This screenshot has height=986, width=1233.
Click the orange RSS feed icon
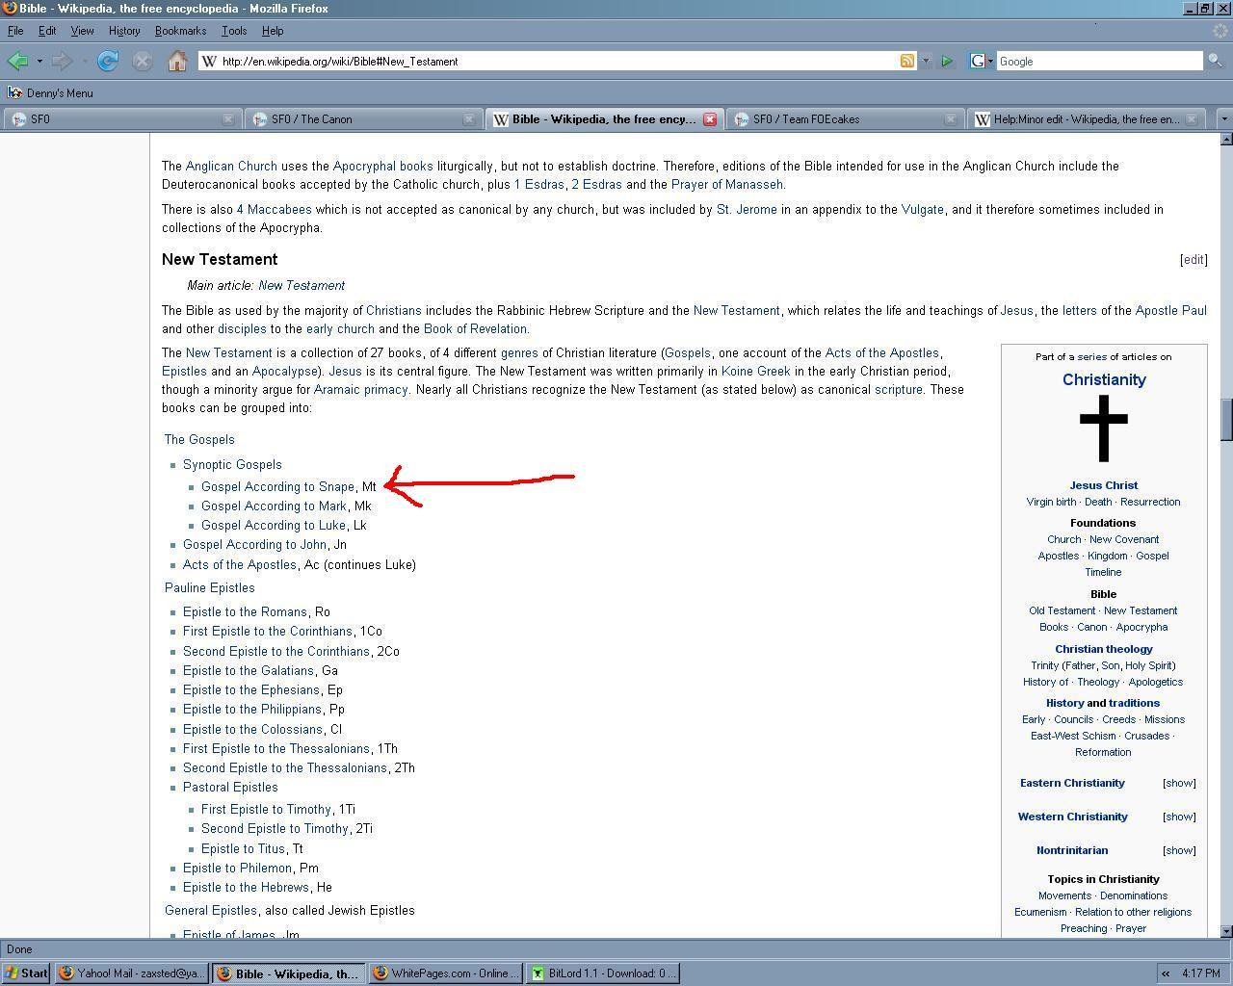906,61
